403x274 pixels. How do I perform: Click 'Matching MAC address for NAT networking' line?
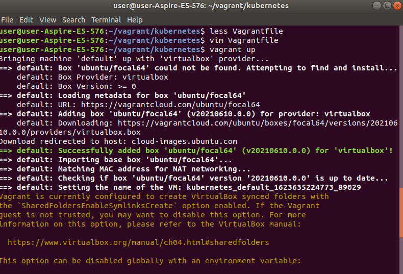(x=125, y=169)
